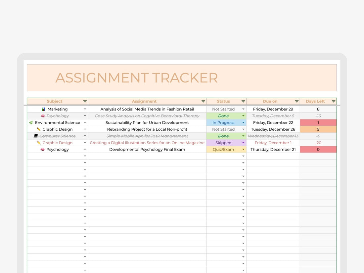Click the filter icon on the Days Left header
Viewport: 364px width, 273px height.
(334, 101)
